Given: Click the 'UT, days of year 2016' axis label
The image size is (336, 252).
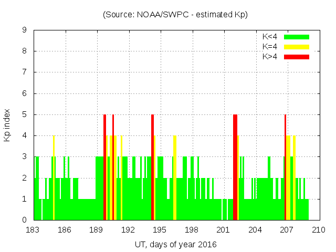Looking at the screenshot, I should pos(175,244).
